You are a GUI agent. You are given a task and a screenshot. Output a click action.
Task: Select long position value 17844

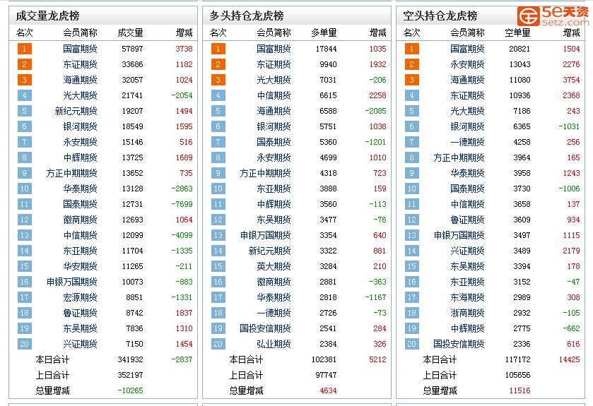pos(326,49)
